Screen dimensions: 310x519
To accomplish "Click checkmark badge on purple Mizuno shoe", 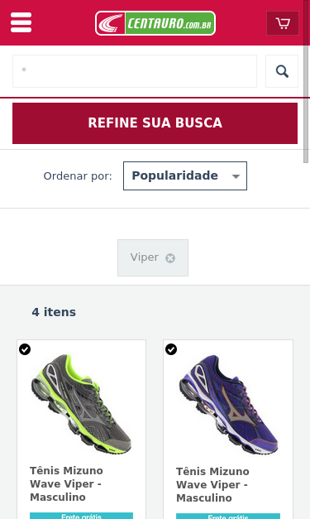I will [x=171, y=349].
